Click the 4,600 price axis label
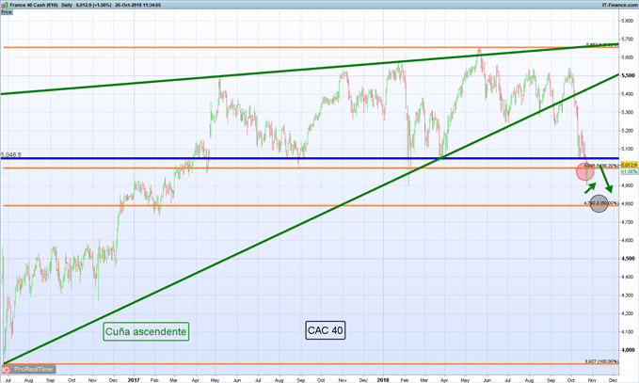Viewport: 639px width, 383px height. coord(628,240)
